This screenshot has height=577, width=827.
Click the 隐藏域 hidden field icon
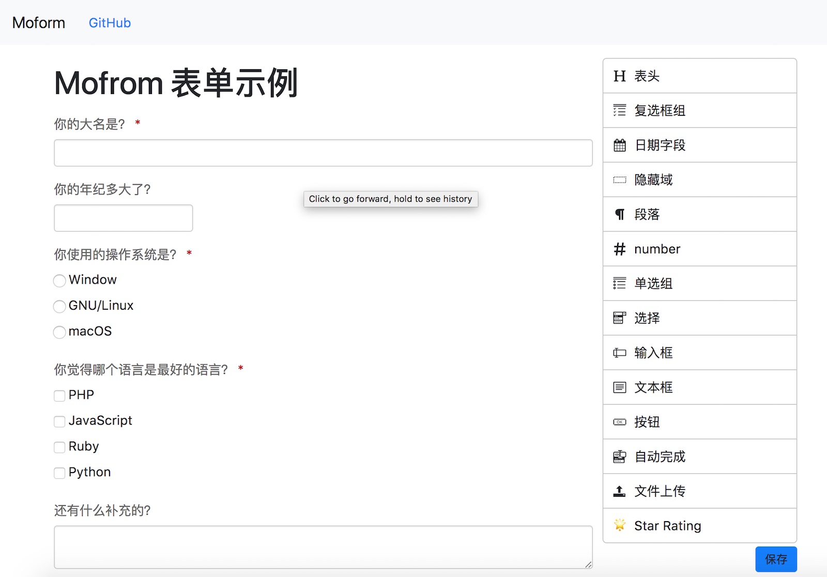pos(619,180)
